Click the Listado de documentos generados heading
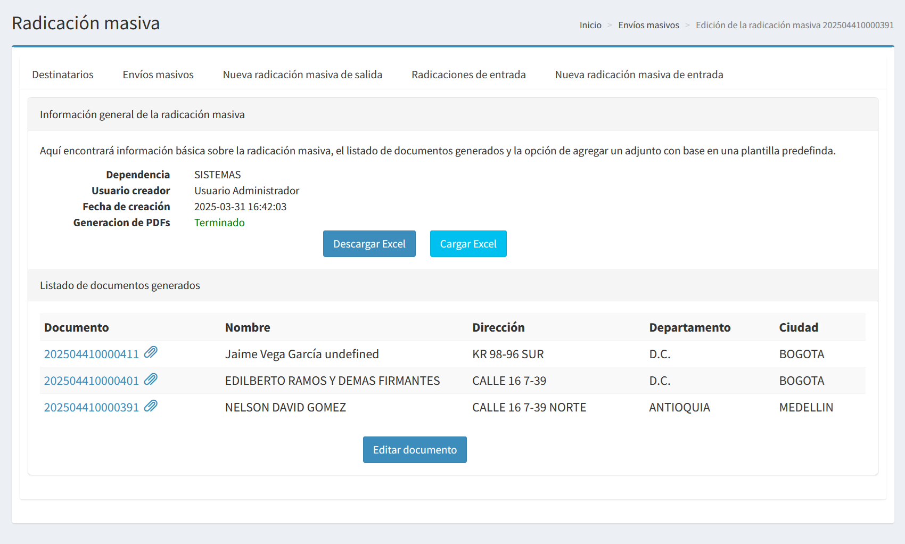 [x=120, y=285]
